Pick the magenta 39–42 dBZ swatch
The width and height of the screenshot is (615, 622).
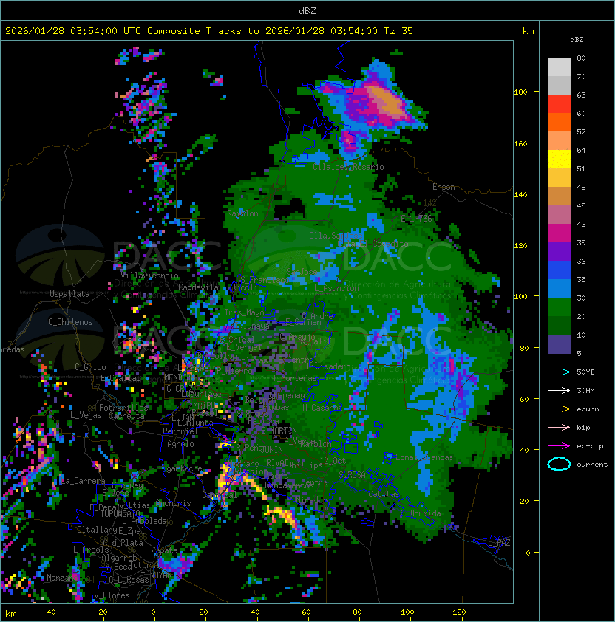click(x=559, y=233)
